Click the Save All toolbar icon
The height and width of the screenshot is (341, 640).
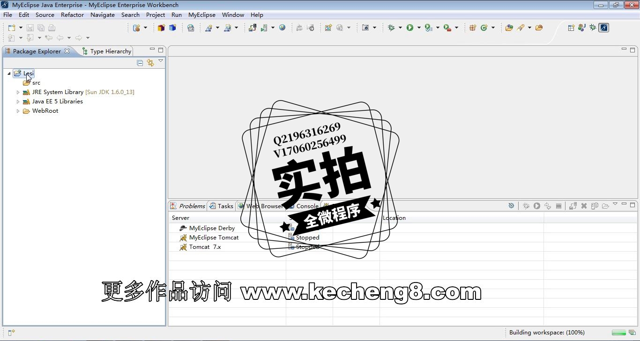pyautogui.click(x=41, y=28)
